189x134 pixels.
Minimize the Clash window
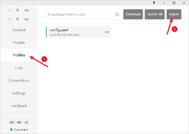[x=164, y=3]
